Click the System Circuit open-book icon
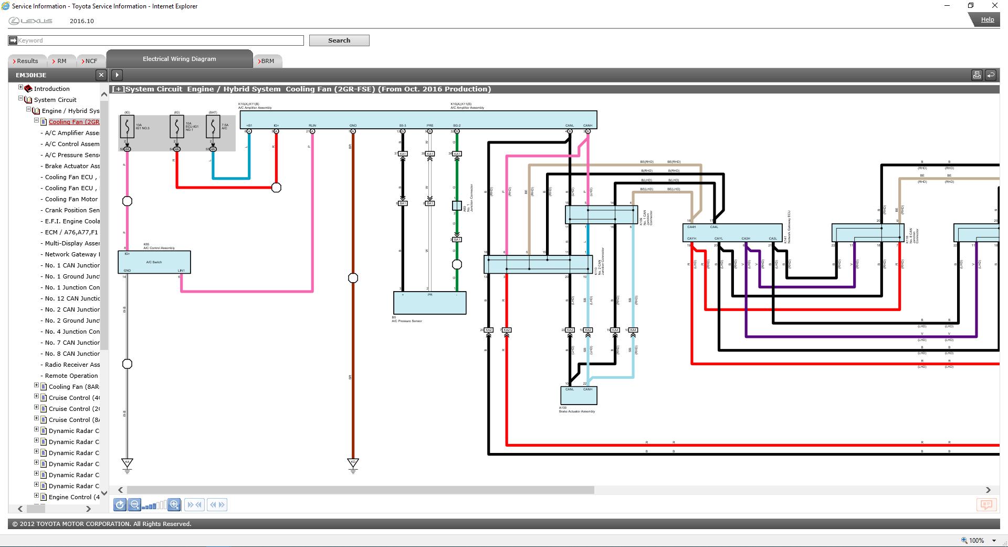Viewport: 1008px width, 547px height. [28, 100]
